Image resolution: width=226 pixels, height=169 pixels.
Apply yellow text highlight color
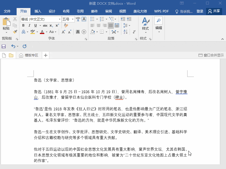[x=33, y=32]
